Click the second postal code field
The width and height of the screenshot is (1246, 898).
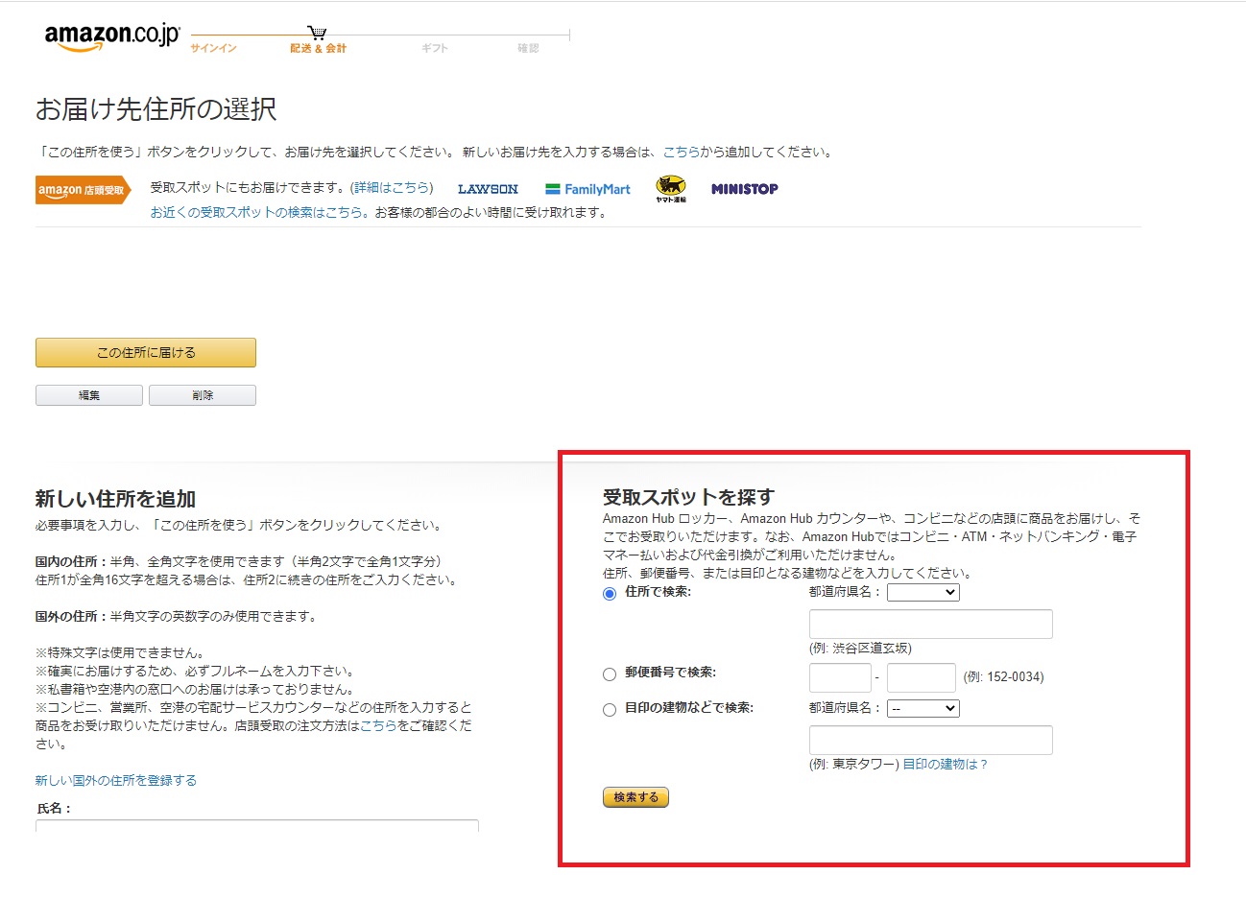(922, 677)
